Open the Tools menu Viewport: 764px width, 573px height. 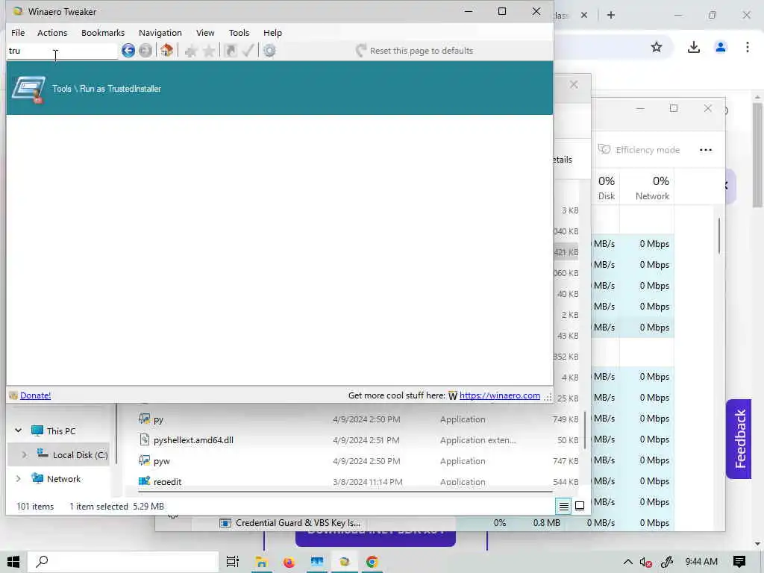coord(239,33)
